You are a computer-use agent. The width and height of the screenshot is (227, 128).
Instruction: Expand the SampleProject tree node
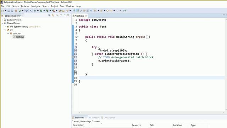[2, 20]
